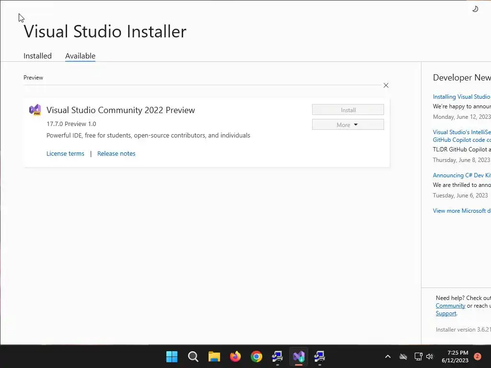The width and height of the screenshot is (491, 368).
Task: Open the first remote desktop taskbar icon
Action: (278, 356)
